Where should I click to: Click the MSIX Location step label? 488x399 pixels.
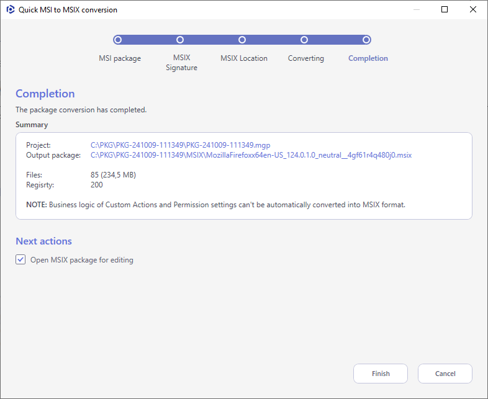(x=243, y=58)
